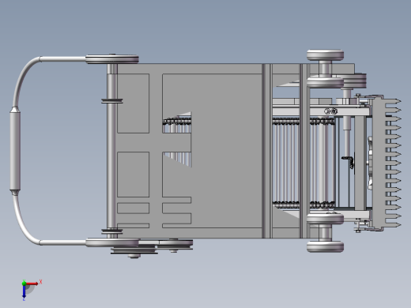
Task: Select the vertical axle shaft beside the handle
Action: click(111, 151)
